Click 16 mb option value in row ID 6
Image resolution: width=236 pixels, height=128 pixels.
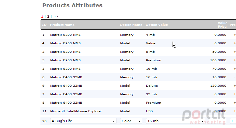[x=151, y=77]
